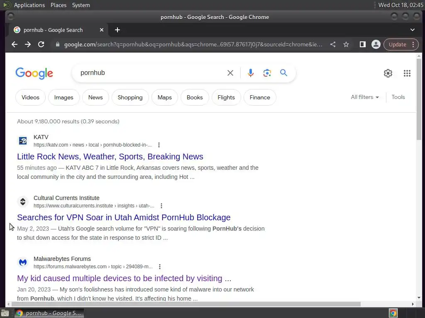Submit search with magnifying glass icon
Viewport: 425px width, 318px height.
[x=283, y=73]
